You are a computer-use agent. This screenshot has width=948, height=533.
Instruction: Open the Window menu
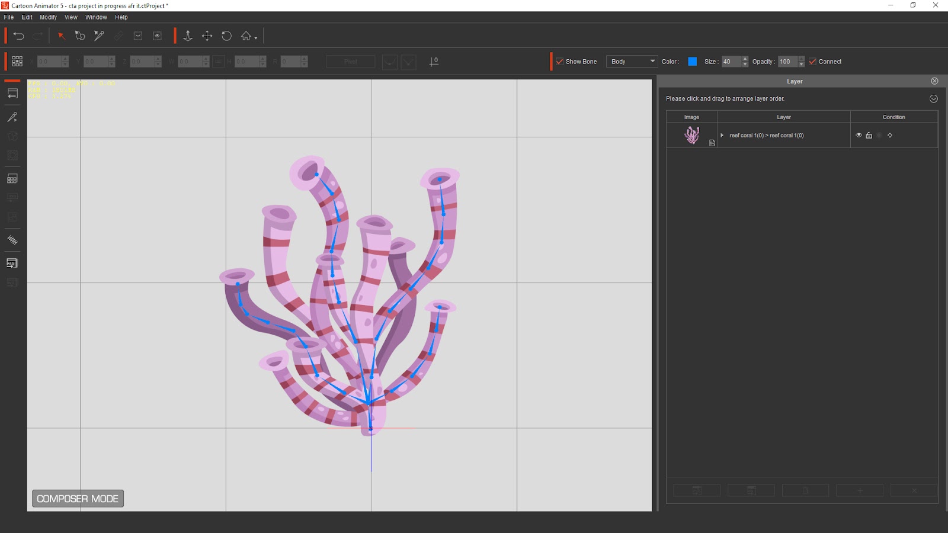pyautogui.click(x=96, y=17)
